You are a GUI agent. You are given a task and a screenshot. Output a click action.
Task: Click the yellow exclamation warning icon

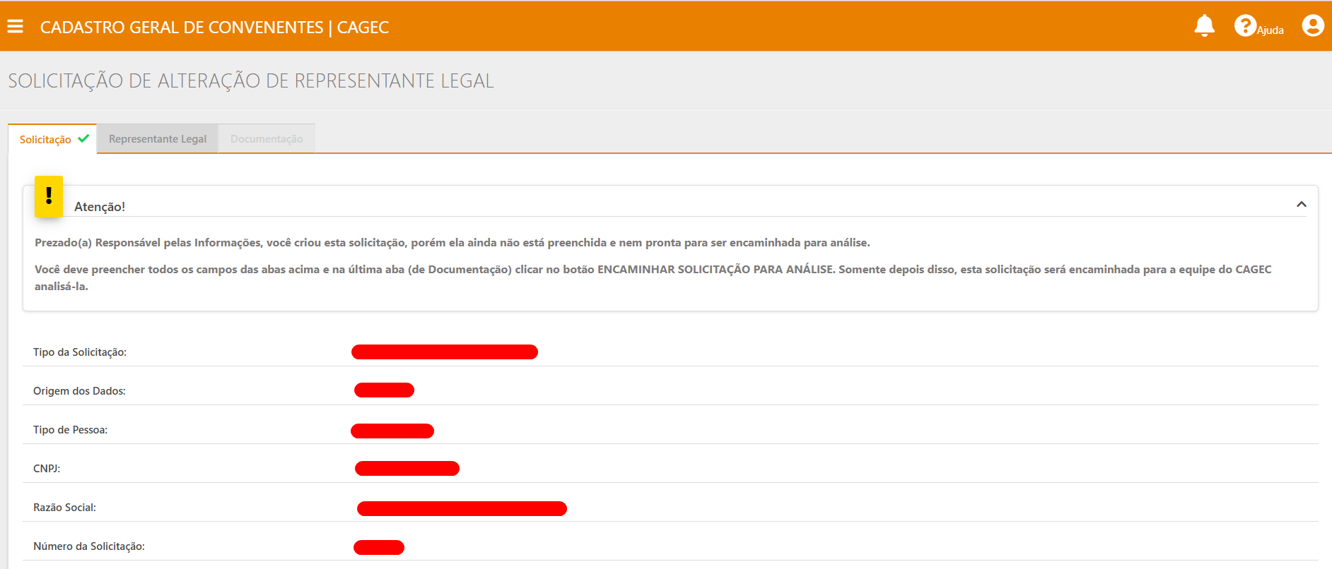point(49,196)
